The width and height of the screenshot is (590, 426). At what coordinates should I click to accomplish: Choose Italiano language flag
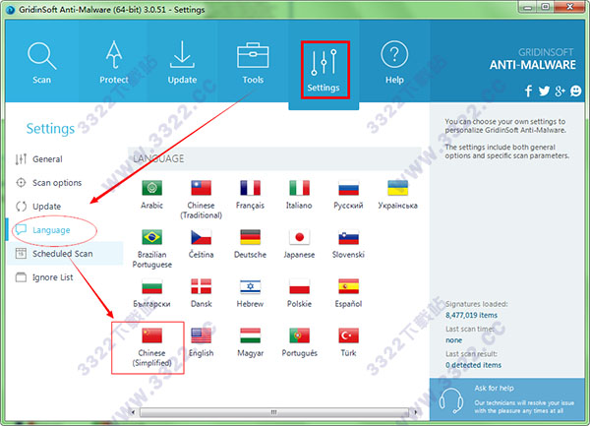299,188
